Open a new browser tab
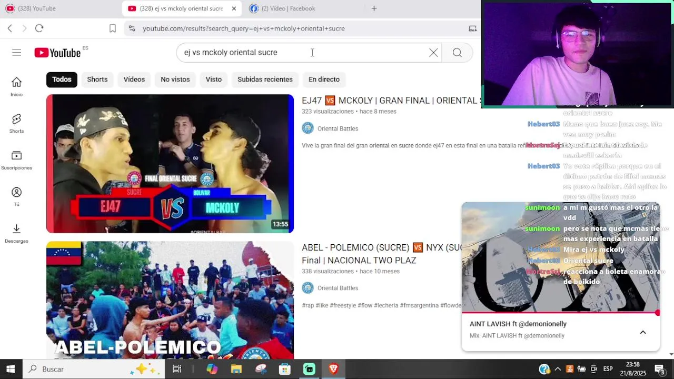Screen dimensions: 674x379 click(x=374, y=8)
